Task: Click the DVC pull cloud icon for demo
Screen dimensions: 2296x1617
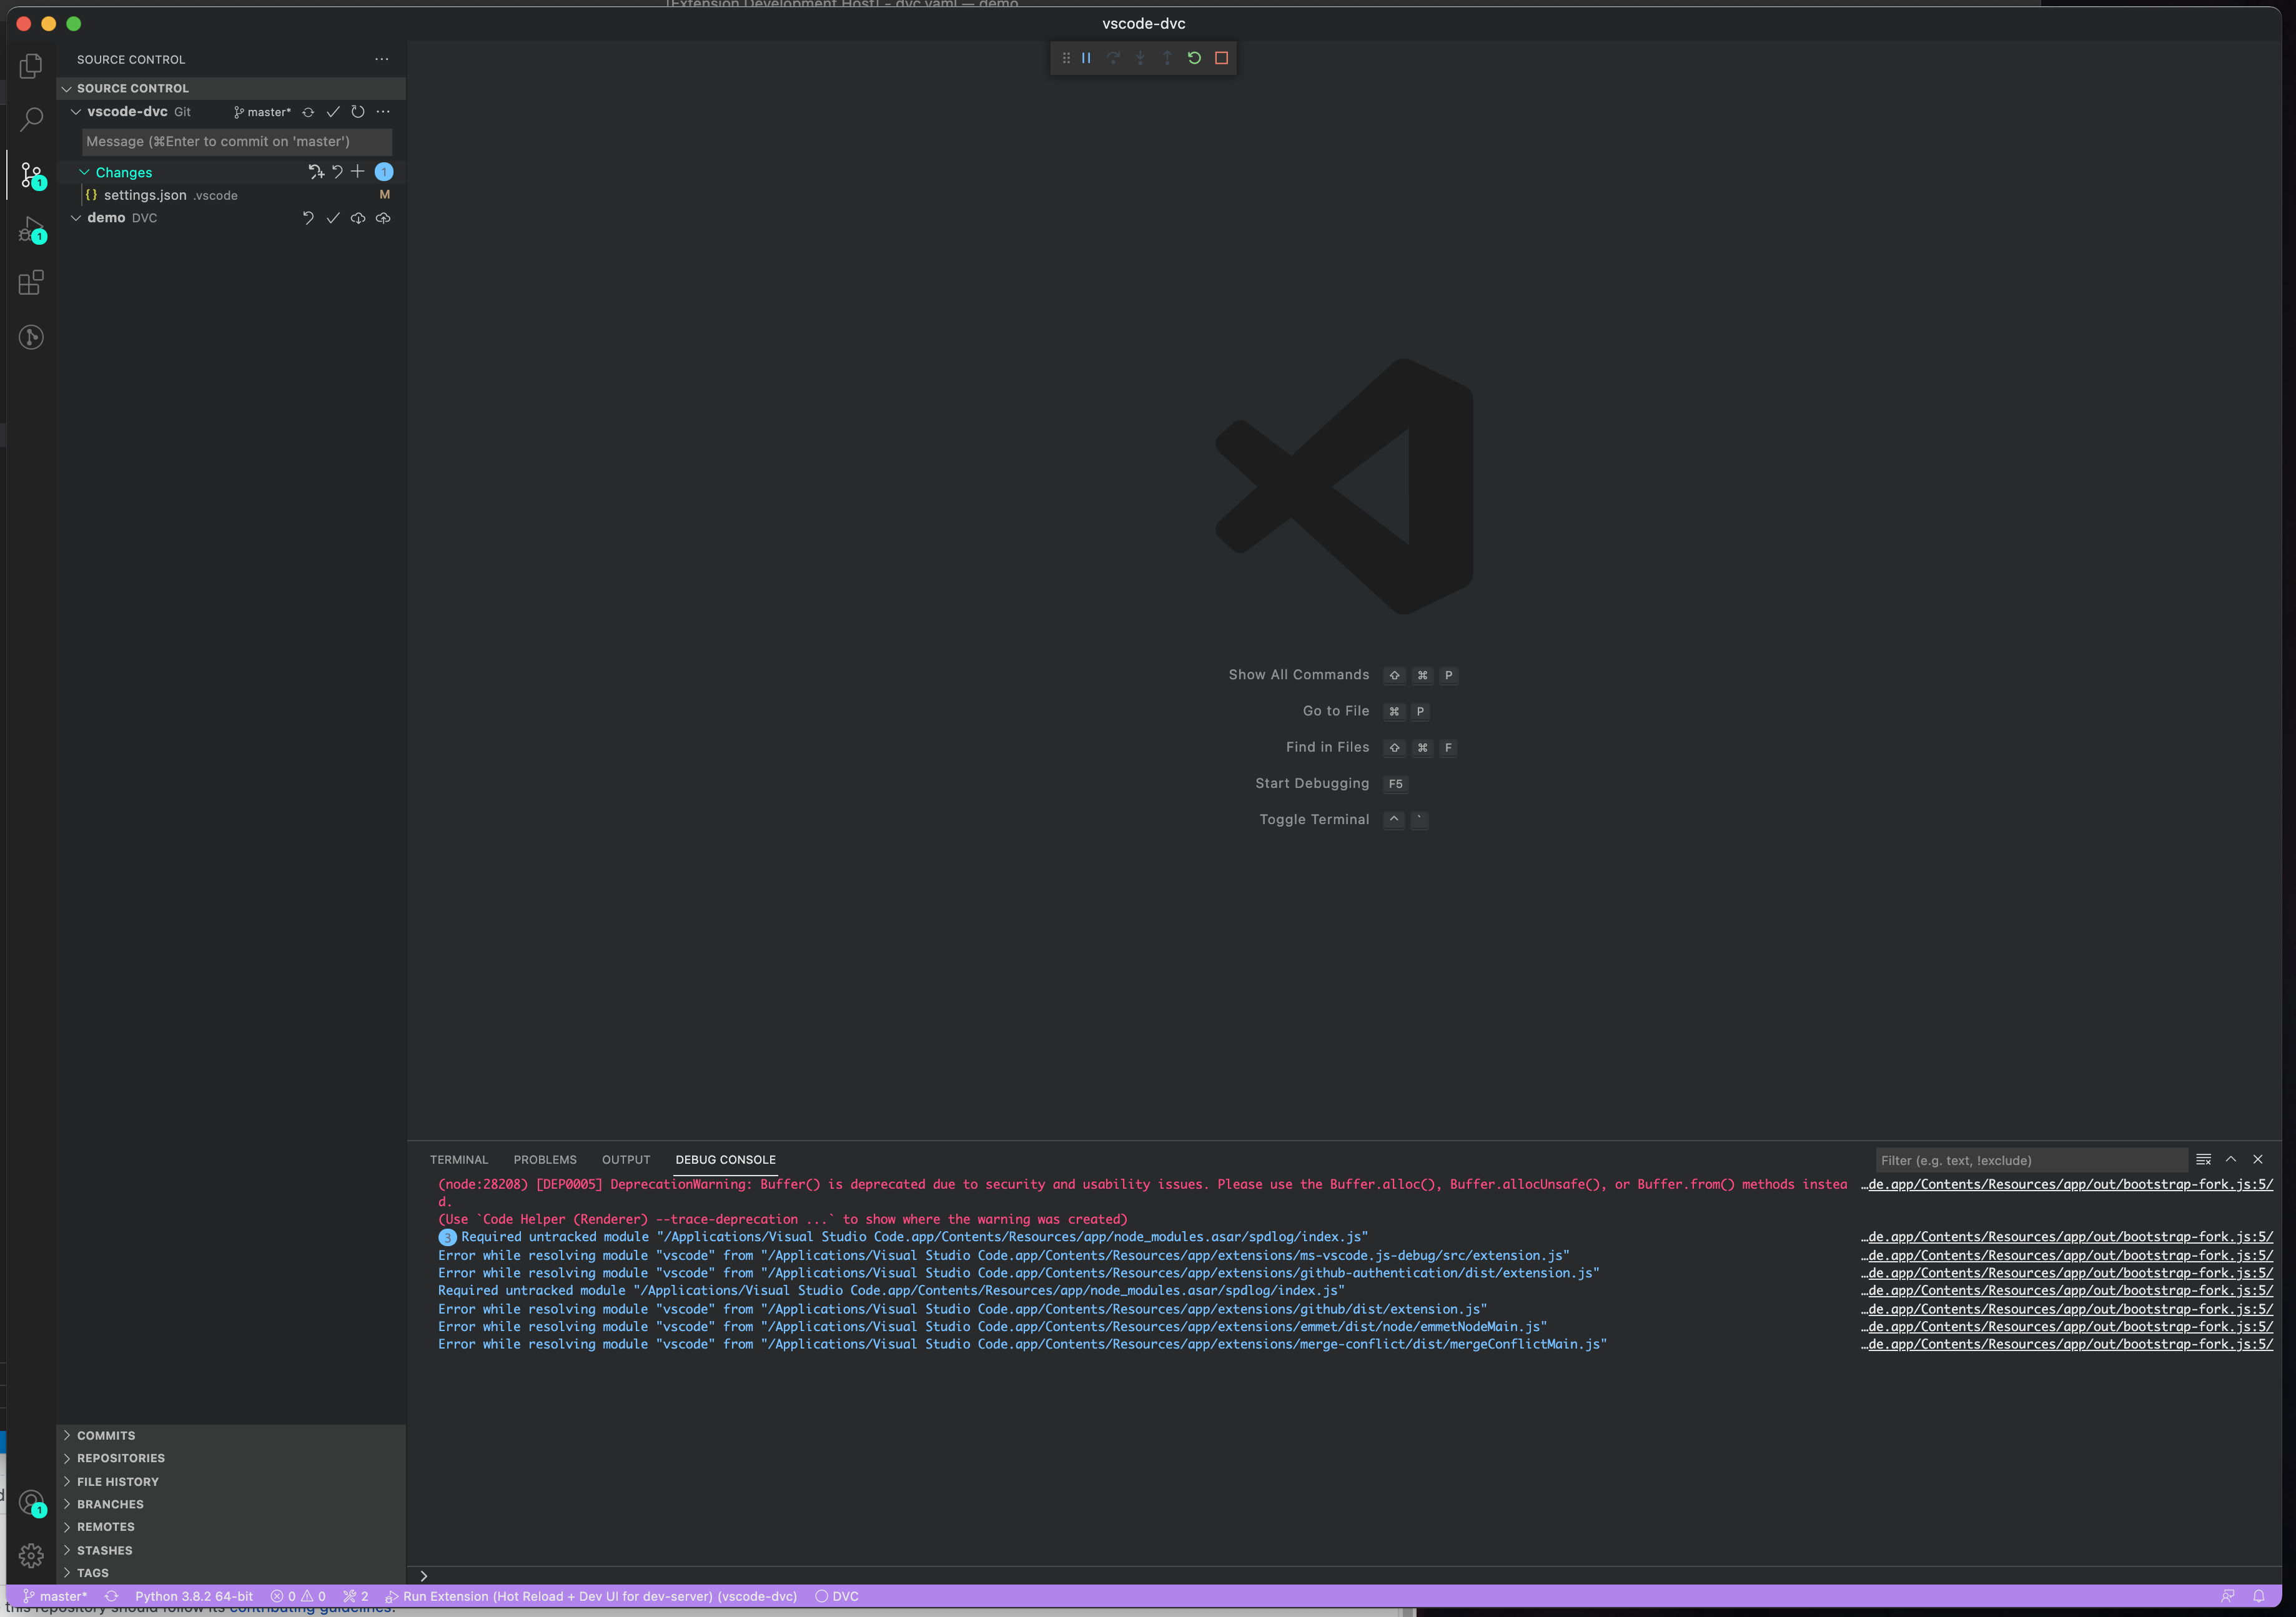Action: 358,218
